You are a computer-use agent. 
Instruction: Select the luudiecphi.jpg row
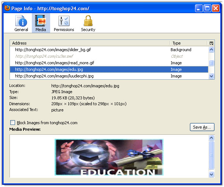pyautogui.click(x=109, y=76)
